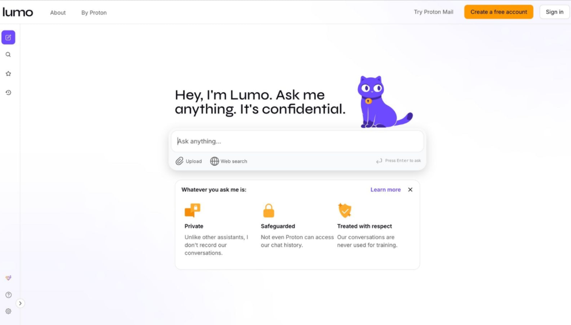Screen dimensions: 571x325
Task: Dismiss the privacy info card
Action: tap(410, 190)
